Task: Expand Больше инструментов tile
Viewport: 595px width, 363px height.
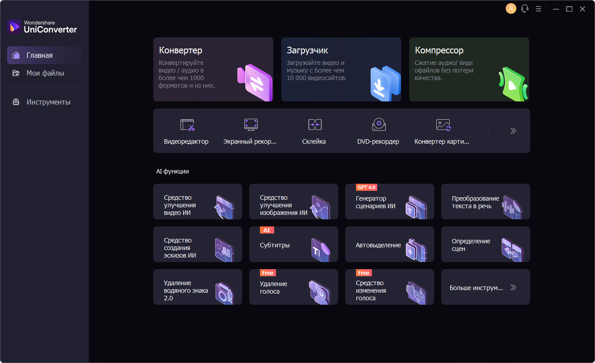Action: point(486,287)
